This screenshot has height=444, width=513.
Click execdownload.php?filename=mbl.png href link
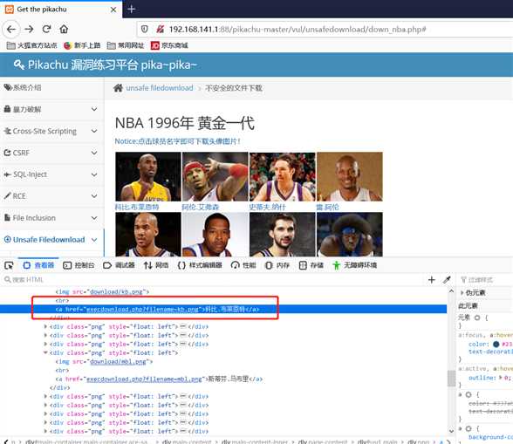click(x=144, y=379)
